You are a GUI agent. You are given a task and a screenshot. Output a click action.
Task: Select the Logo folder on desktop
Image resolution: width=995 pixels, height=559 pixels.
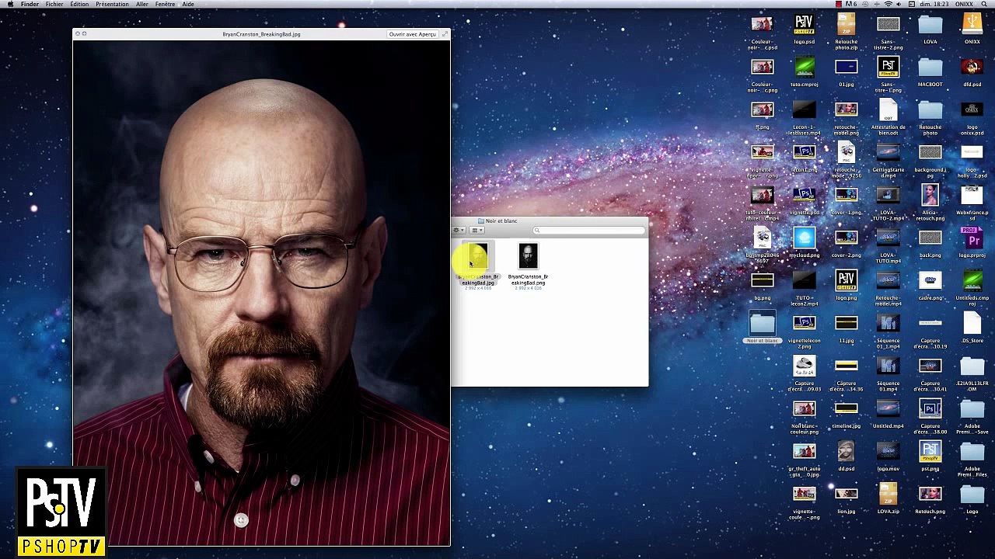[972, 495]
